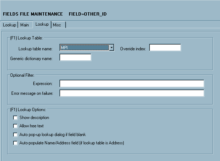The width and height of the screenshot is (220, 161).
Task: Select the Error message on failure field
Action: click(x=132, y=93)
